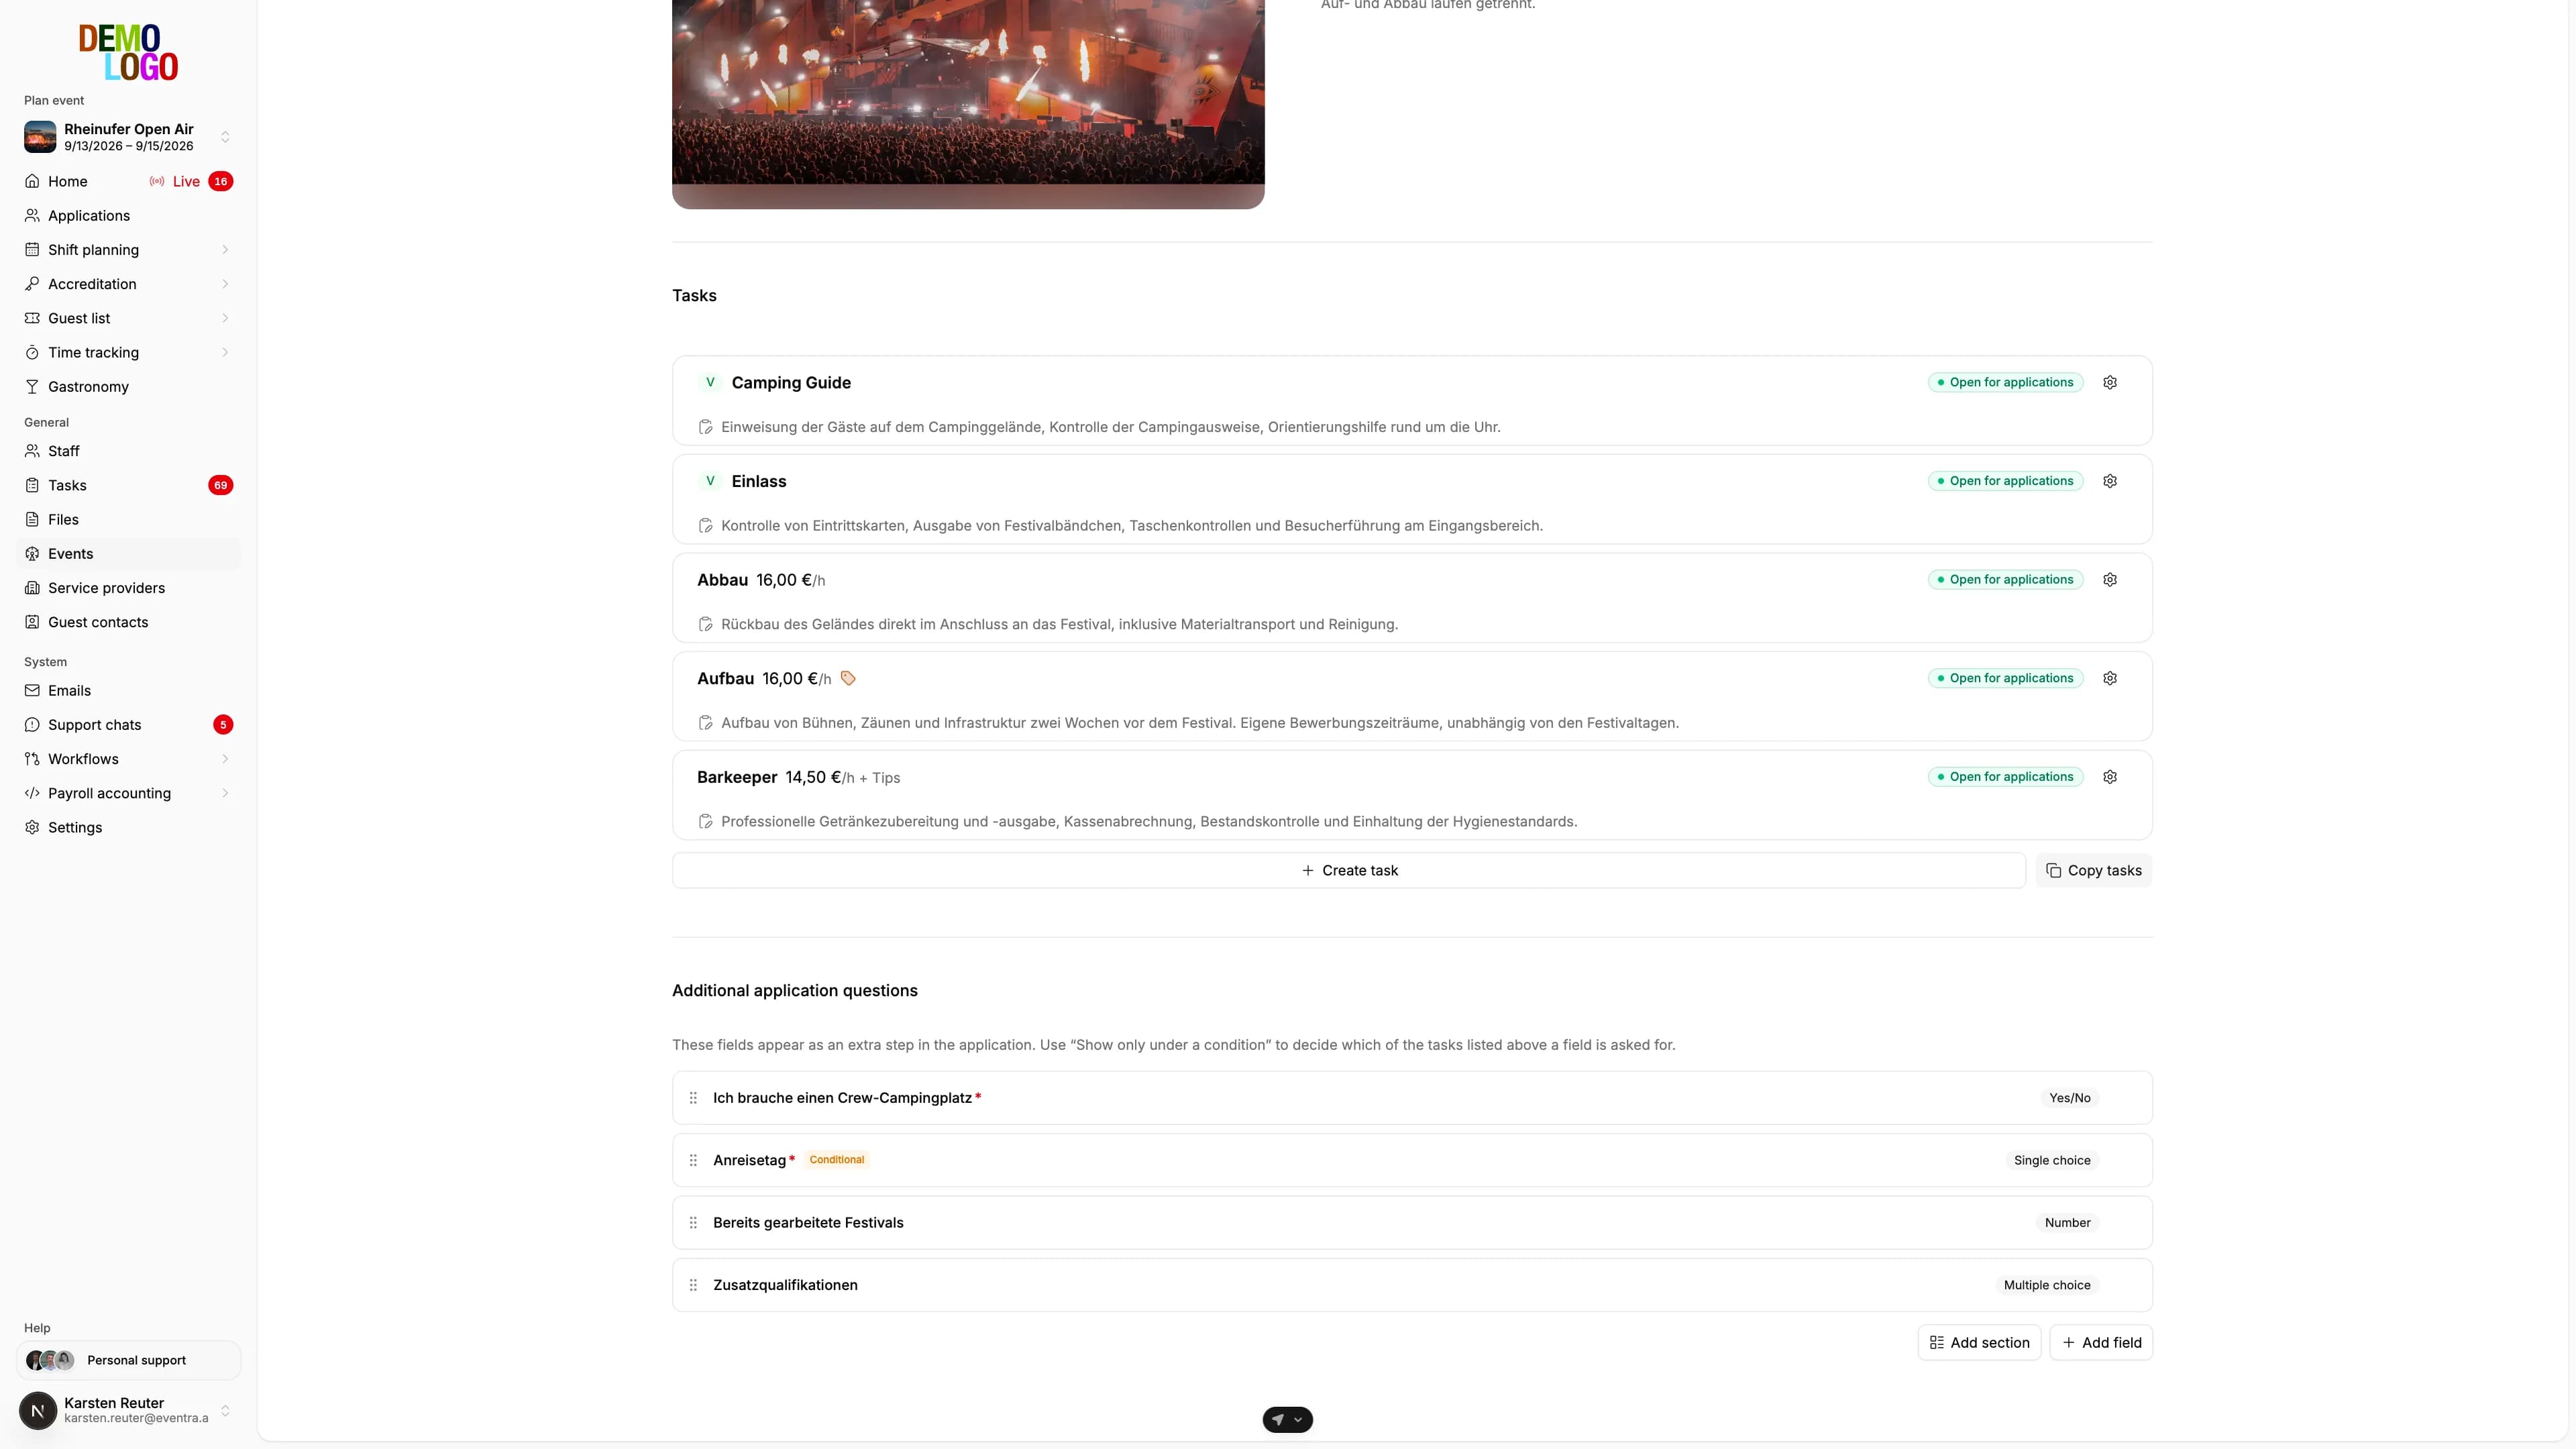
Task: Click the Yes/No type label
Action: click(x=2069, y=1098)
